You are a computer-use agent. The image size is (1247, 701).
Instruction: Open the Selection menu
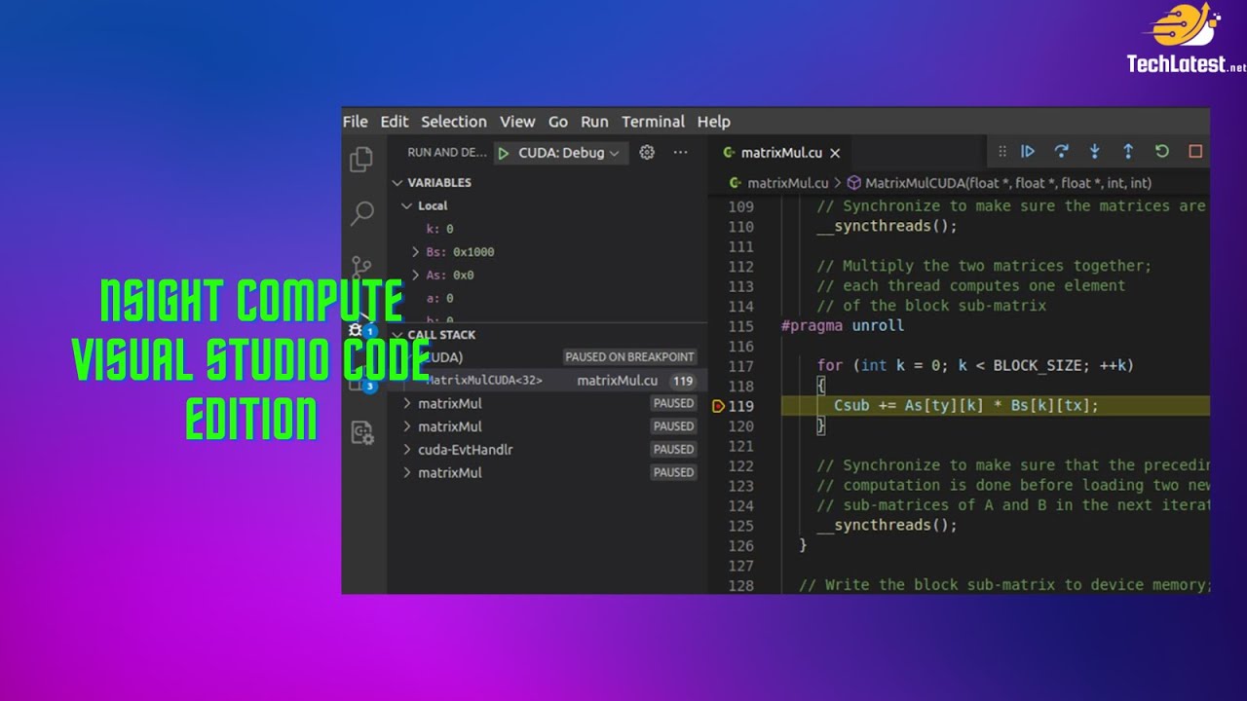454,122
